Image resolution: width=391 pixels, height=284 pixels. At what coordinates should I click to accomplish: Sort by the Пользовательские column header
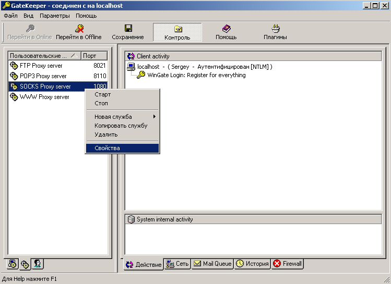click(45, 56)
